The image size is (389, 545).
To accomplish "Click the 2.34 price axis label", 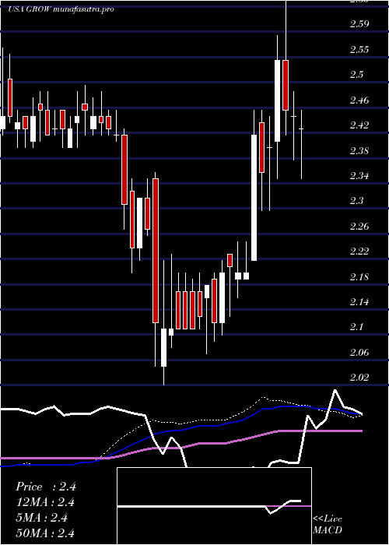I will click(x=359, y=175).
